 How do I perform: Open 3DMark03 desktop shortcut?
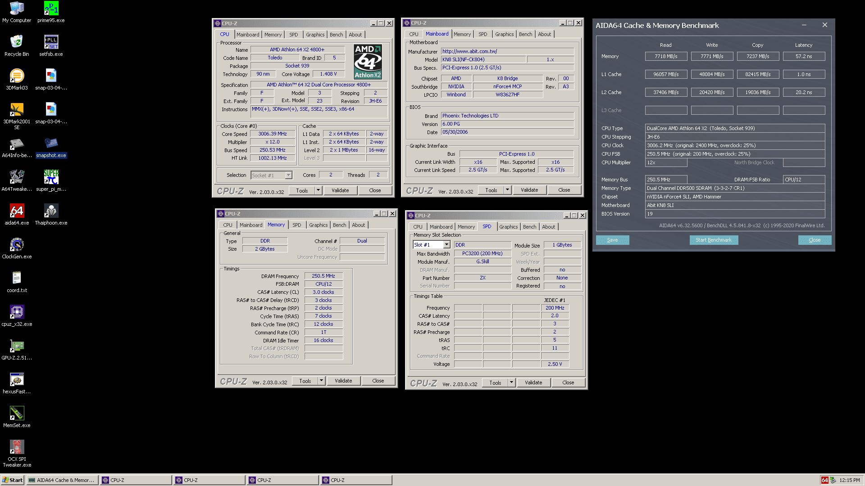[17, 80]
